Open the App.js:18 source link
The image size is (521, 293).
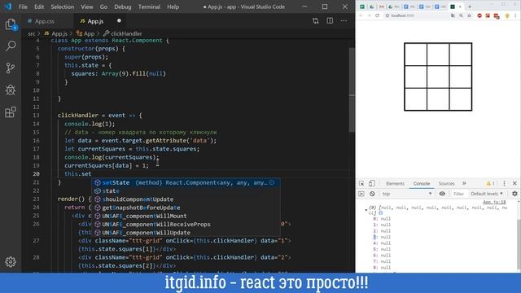point(494,202)
